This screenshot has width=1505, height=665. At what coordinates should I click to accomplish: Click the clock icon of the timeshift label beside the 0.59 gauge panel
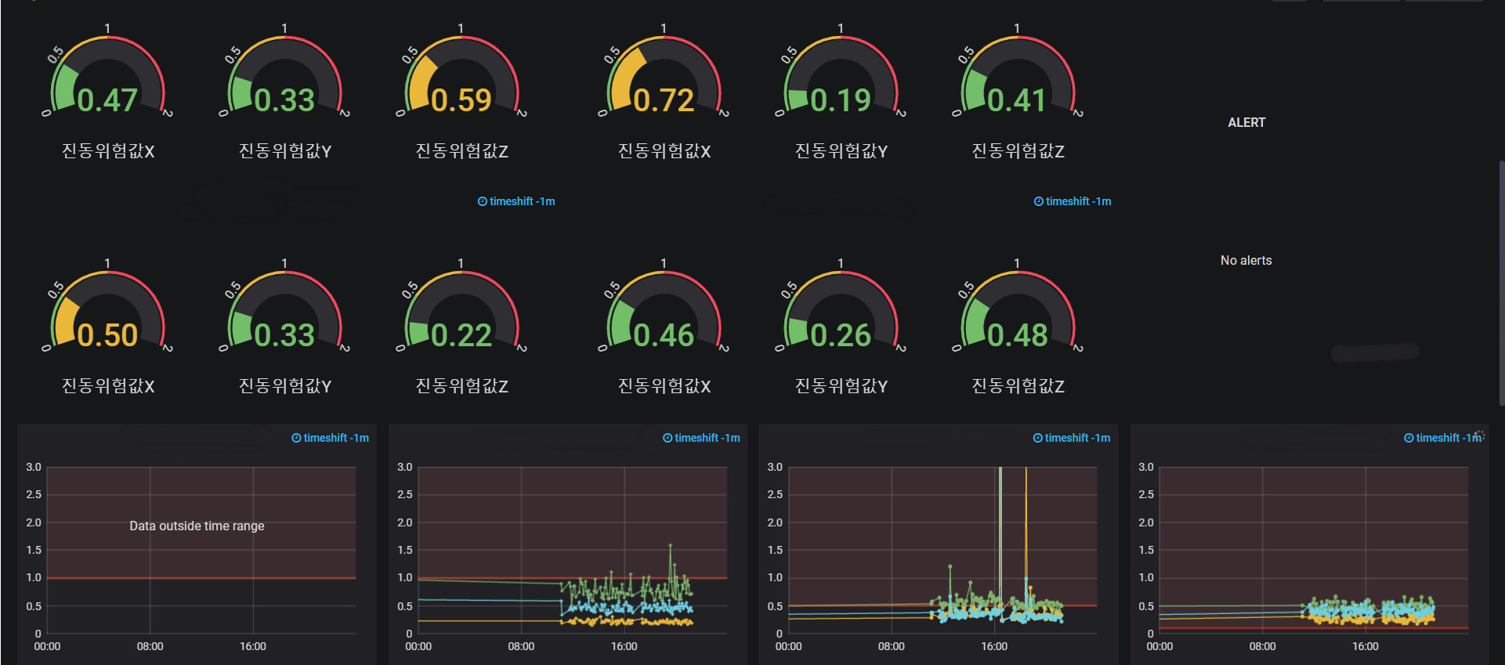coord(483,201)
